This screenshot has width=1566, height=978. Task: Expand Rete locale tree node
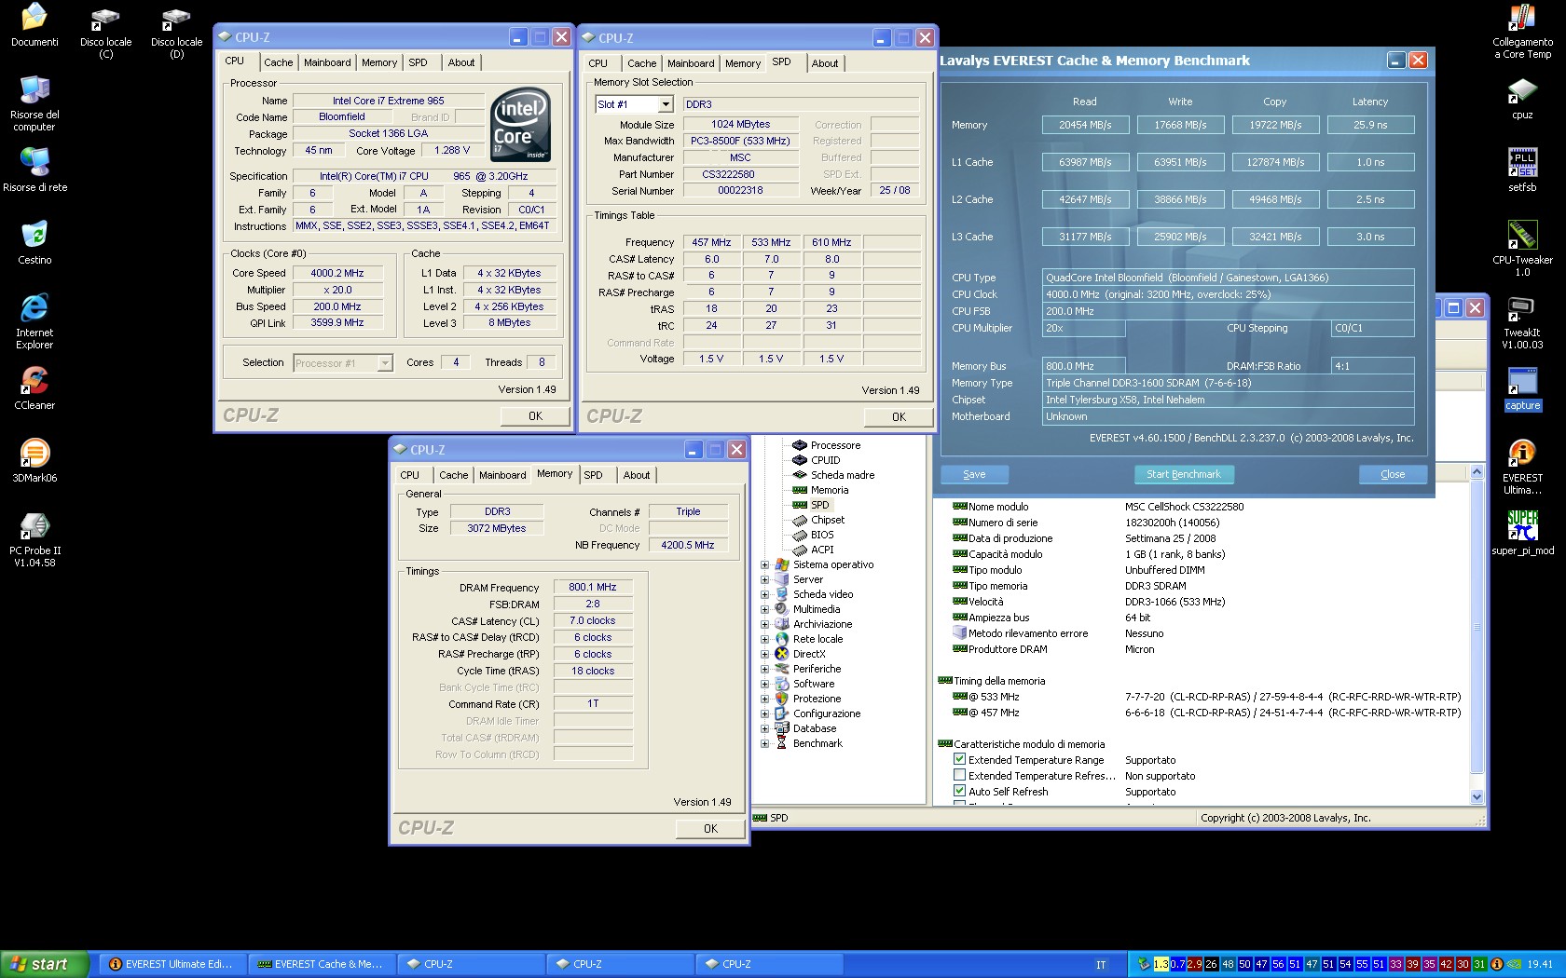click(x=764, y=639)
